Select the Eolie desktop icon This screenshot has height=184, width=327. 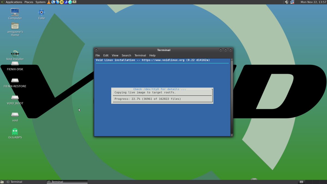click(x=41, y=14)
